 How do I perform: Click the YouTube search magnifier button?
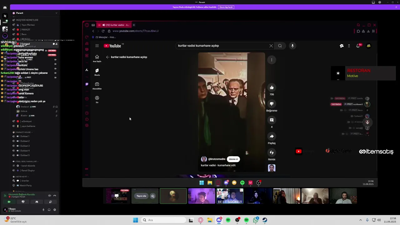(280, 46)
